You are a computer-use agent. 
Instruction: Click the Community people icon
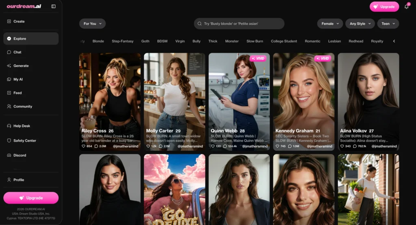(9, 106)
